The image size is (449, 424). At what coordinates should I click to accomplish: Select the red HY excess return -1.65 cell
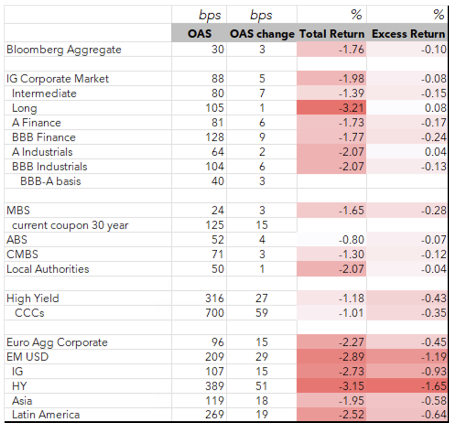point(409,386)
